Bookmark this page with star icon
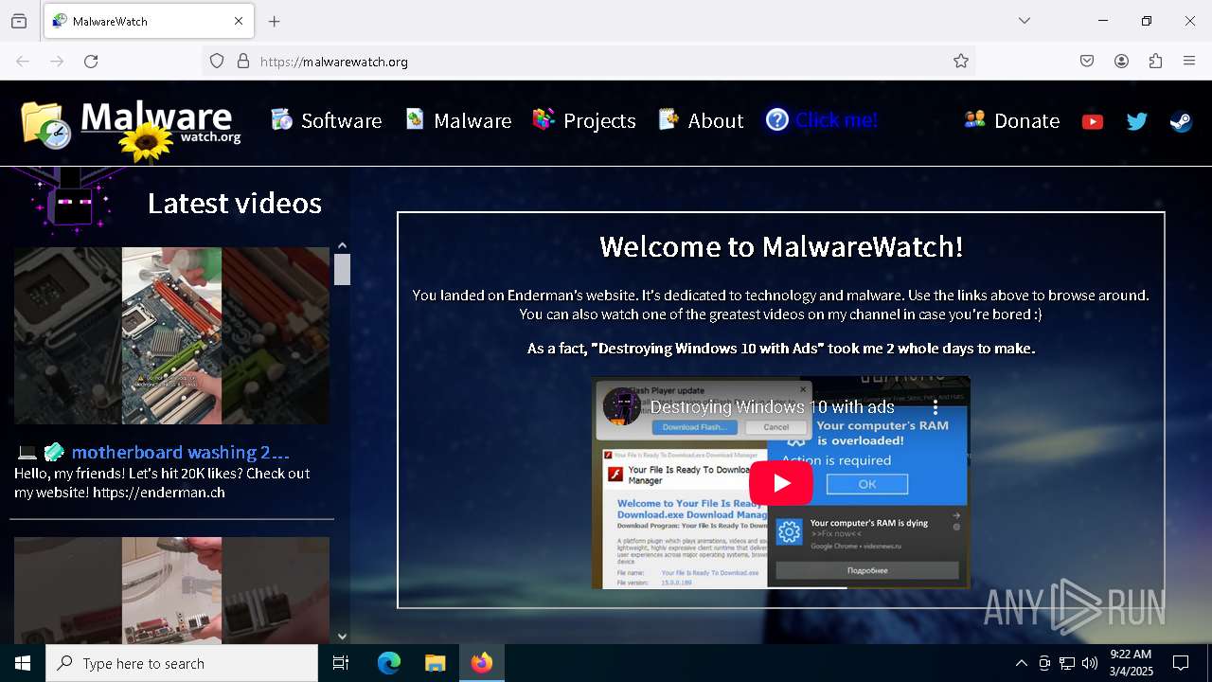The width and height of the screenshot is (1212, 682). [x=961, y=62]
